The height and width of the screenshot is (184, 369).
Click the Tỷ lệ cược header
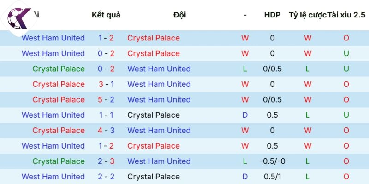308,15
